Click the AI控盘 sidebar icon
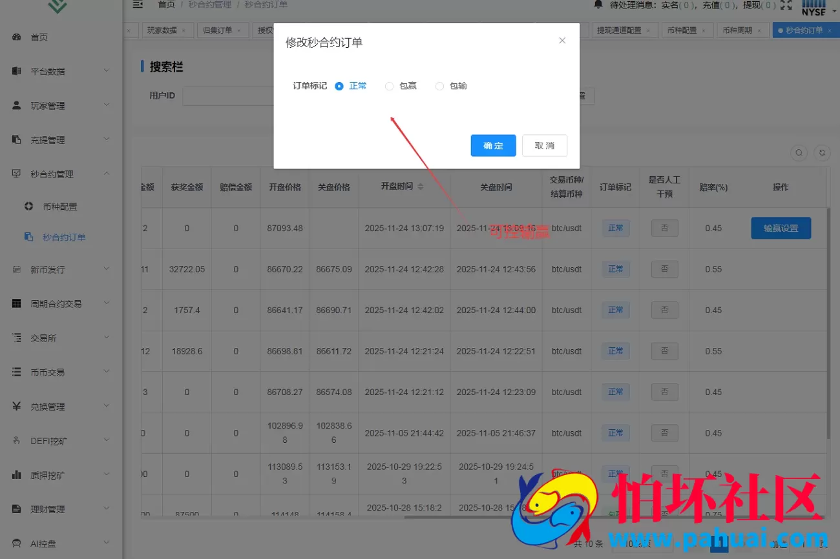Image resolution: width=840 pixels, height=559 pixels. click(x=17, y=544)
